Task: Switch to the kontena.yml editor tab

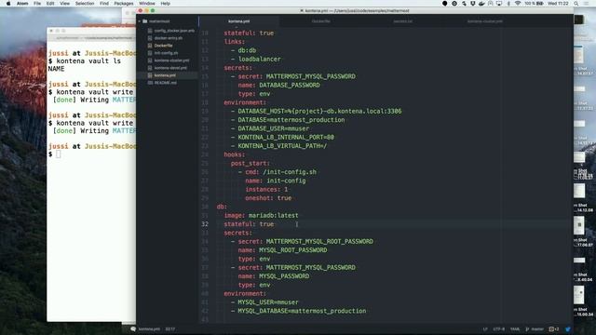Action: (x=239, y=21)
